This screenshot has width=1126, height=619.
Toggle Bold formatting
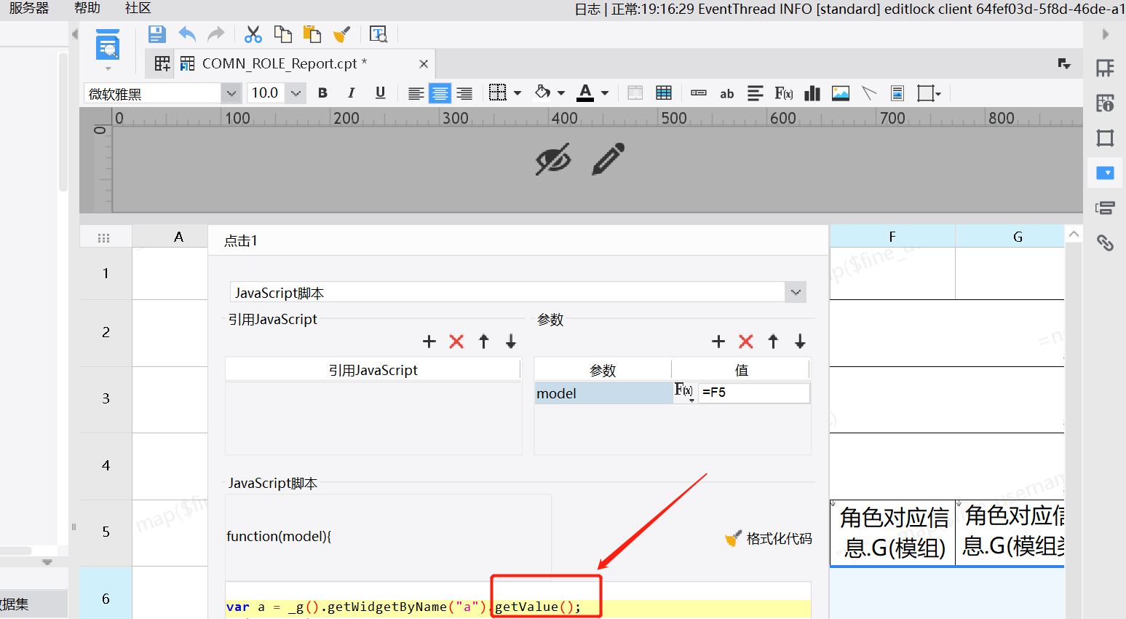[323, 93]
